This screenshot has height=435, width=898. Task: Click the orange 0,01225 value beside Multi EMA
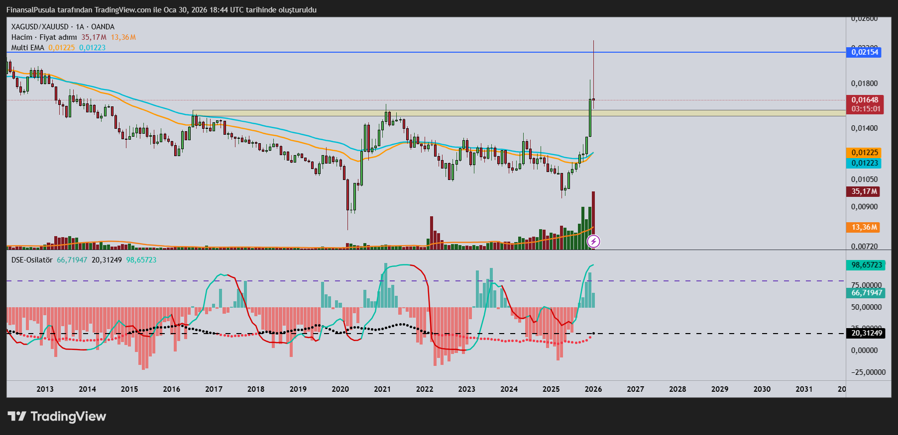click(x=62, y=48)
